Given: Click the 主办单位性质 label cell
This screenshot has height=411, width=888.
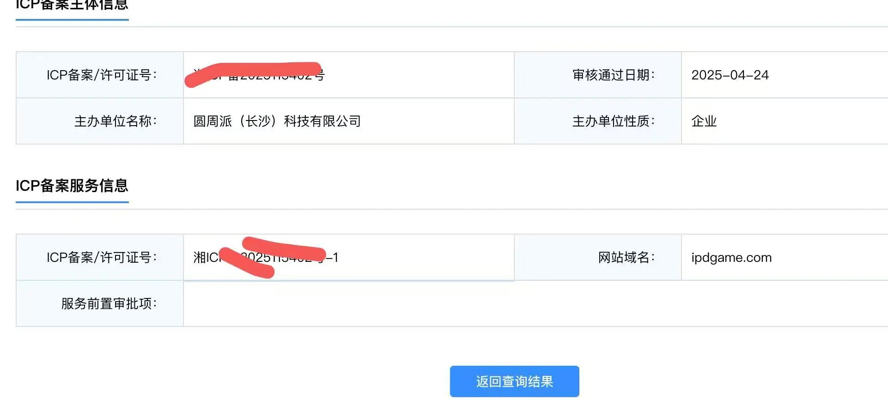Looking at the screenshot, I should pyautogui.click(x=598, y=121).
